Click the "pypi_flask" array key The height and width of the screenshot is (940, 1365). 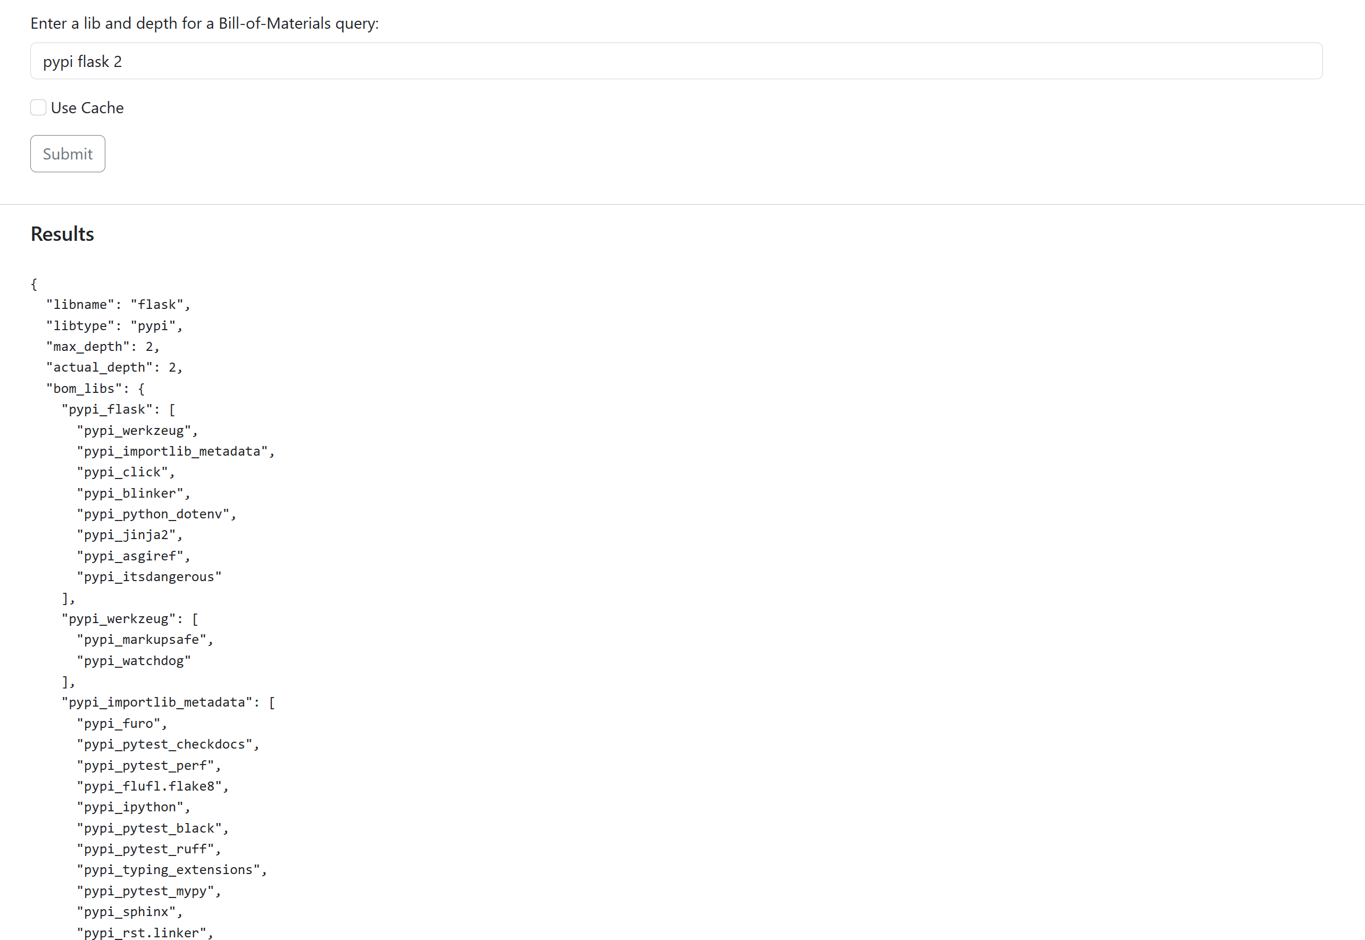click(119, 409)
